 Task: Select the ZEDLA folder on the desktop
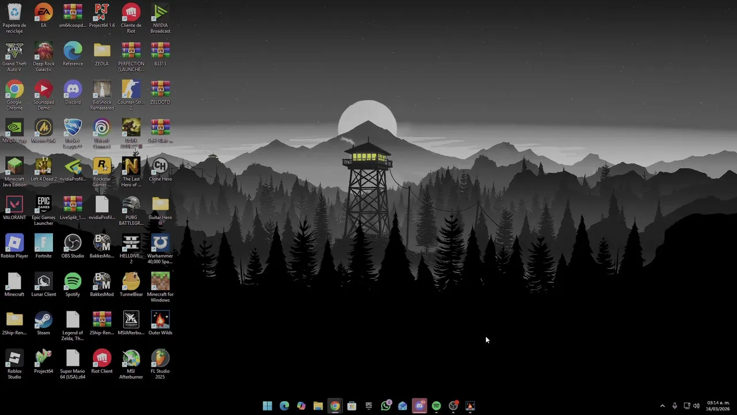pos(102,54)
